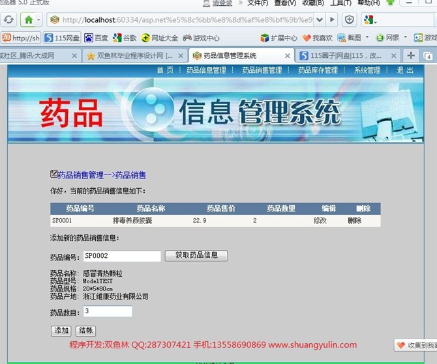Click the security shield icon
The image size is (437, 364).
[x=349, y=20]
